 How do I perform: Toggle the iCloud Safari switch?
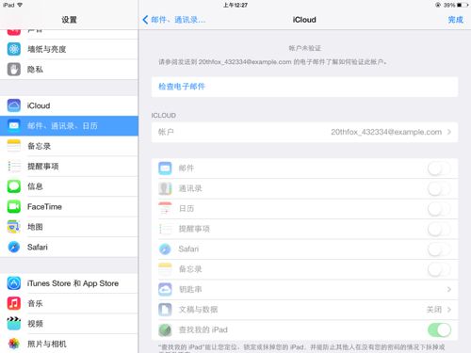pos(439,249)
